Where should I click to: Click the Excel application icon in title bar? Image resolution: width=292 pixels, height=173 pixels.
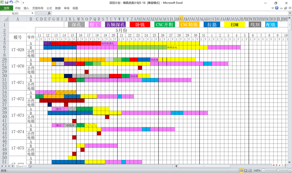tap(2, 2)
